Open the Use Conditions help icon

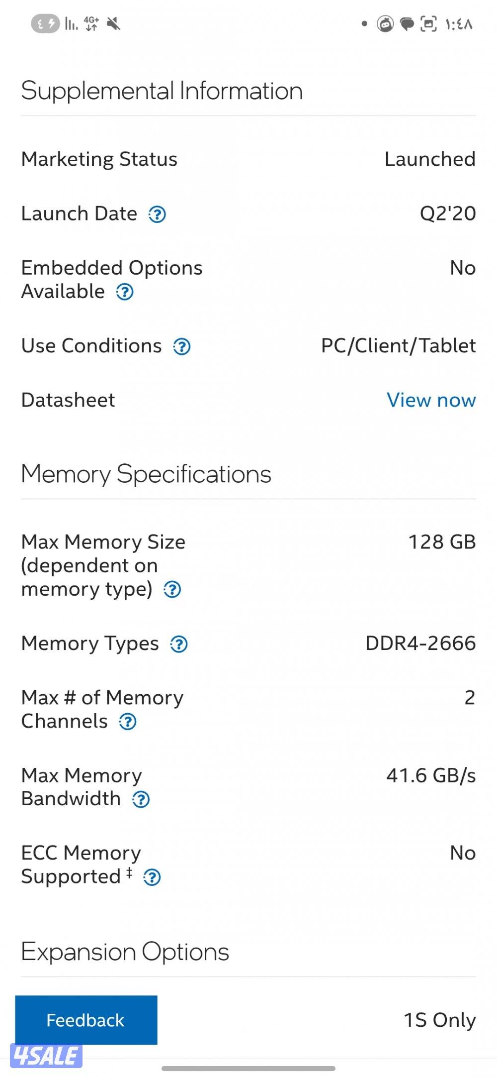[182, 347]
